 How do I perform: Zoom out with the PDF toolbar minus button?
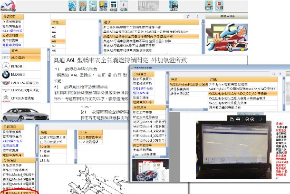pyautogui.click(x=247, y=120)
